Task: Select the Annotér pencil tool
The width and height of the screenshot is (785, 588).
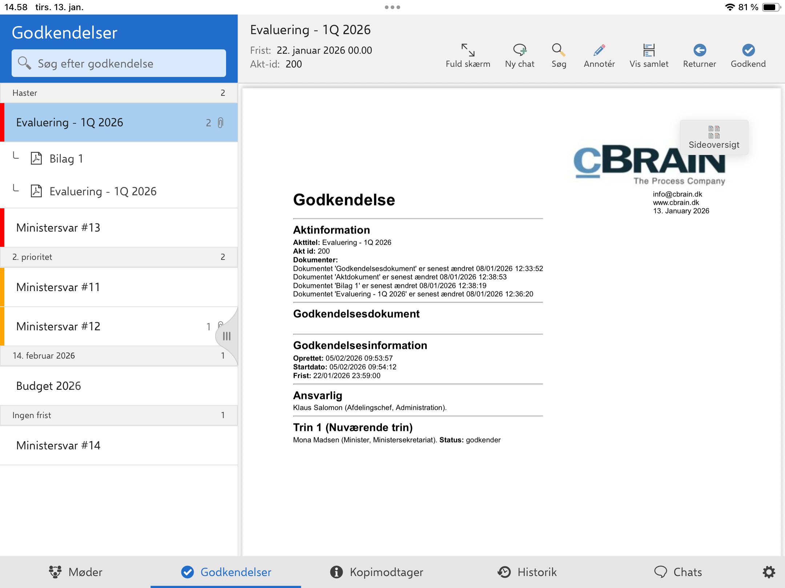Action: tap(599, 56)
